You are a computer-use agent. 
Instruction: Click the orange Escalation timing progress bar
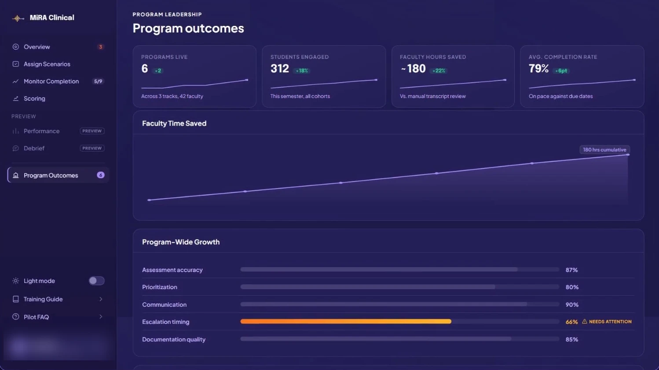(x=346, y=322)
